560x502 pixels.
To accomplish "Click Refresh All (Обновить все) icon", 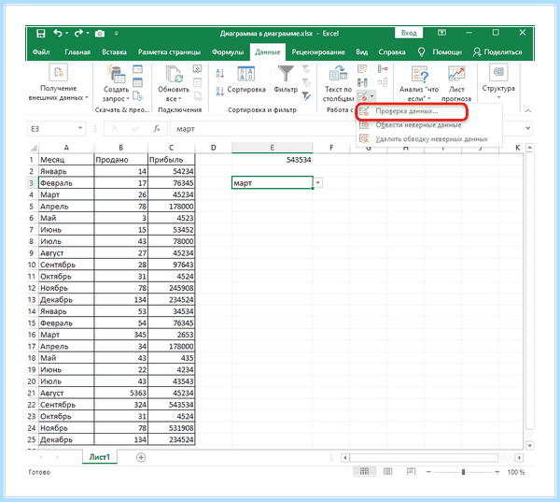I will pos(174,74).
